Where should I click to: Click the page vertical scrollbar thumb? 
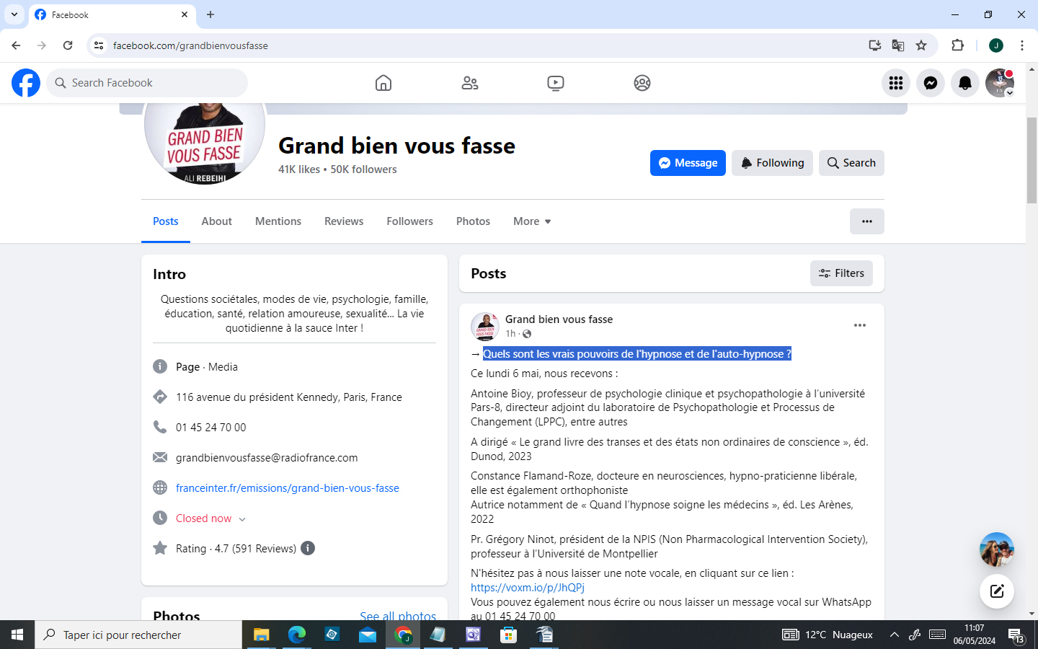(x=1032, y=159)
